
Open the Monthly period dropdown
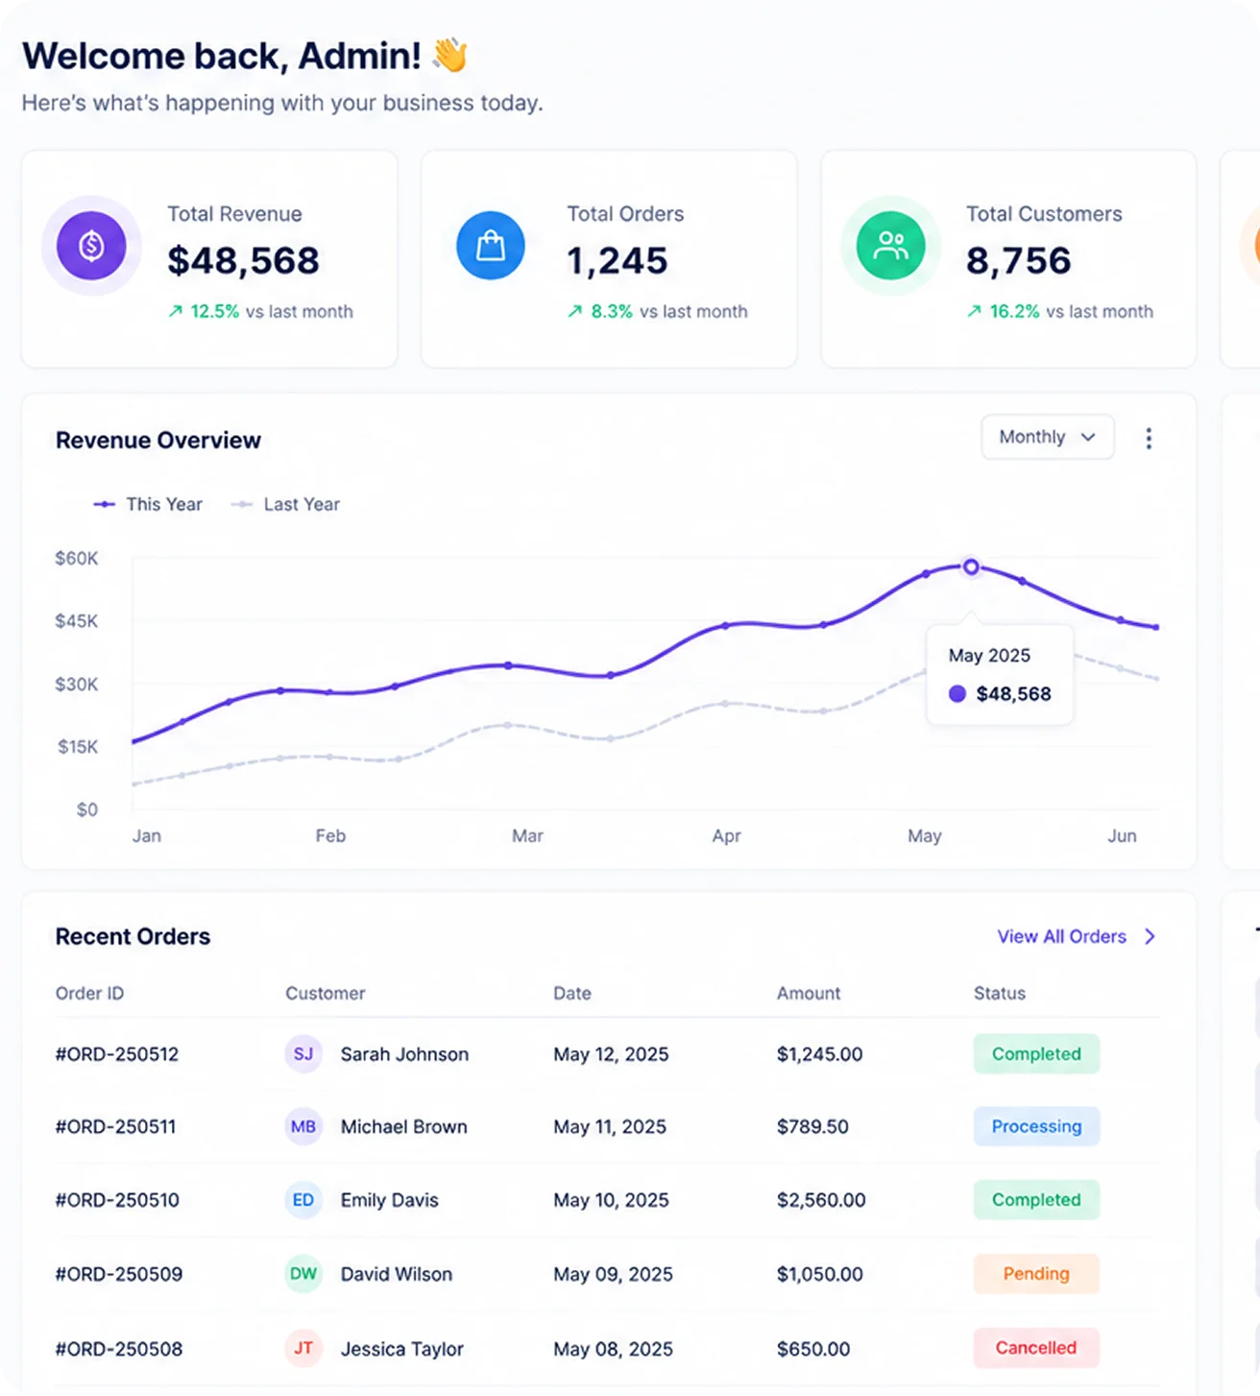[x=1048, y=437]
